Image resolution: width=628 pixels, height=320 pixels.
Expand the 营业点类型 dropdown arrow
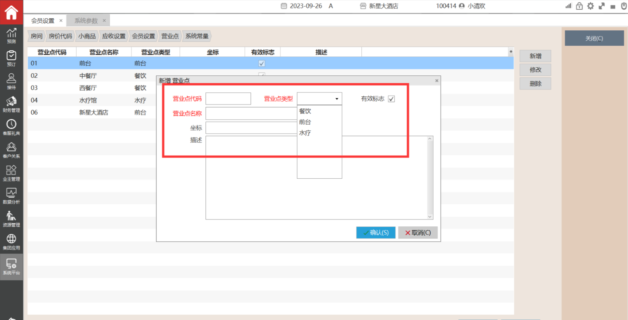[x=337, y=99]
